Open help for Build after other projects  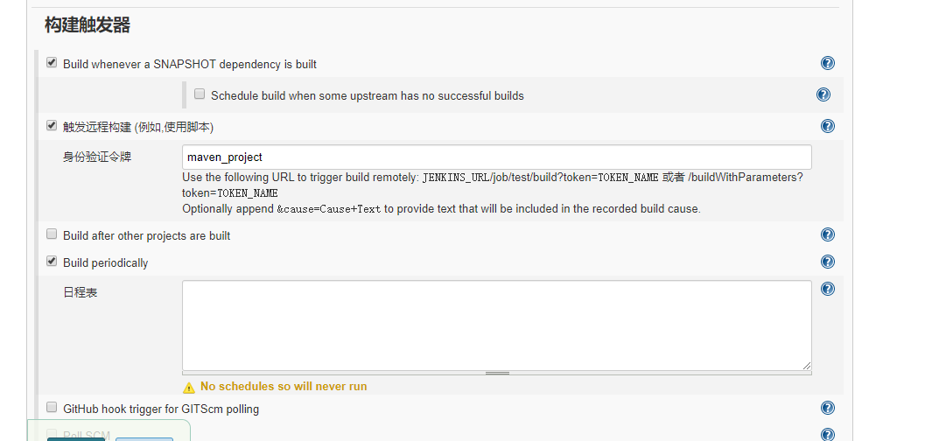tap(827, 234)
